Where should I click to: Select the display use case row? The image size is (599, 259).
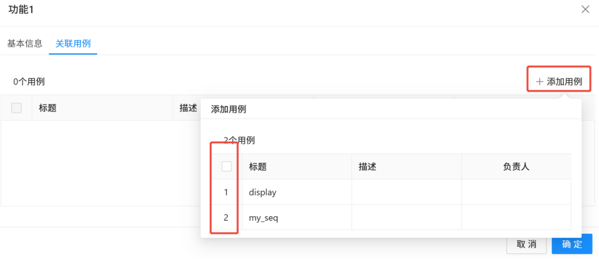(391, 192)
